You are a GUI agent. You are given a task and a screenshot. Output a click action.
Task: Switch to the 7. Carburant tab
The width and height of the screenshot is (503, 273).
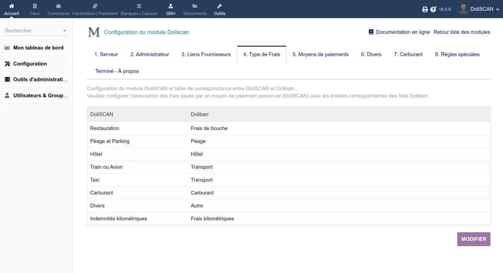point(408,54)
